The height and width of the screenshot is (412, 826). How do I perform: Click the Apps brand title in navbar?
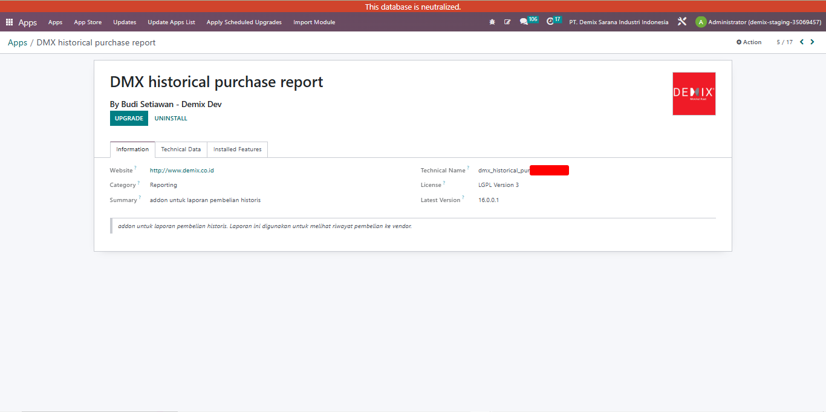tap(28, 22)
